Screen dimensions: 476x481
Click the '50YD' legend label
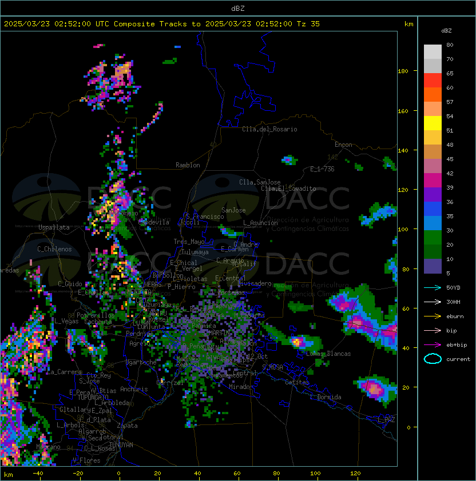[453, 287]
